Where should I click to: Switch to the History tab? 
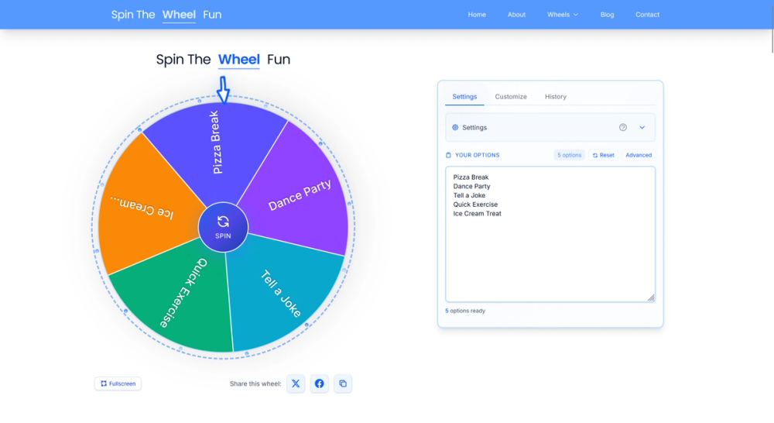555,97
